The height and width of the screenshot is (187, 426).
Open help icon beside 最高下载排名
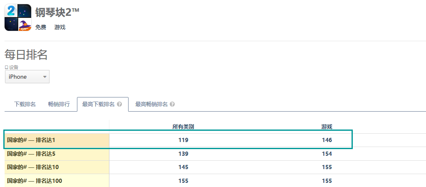click(119, 105)
